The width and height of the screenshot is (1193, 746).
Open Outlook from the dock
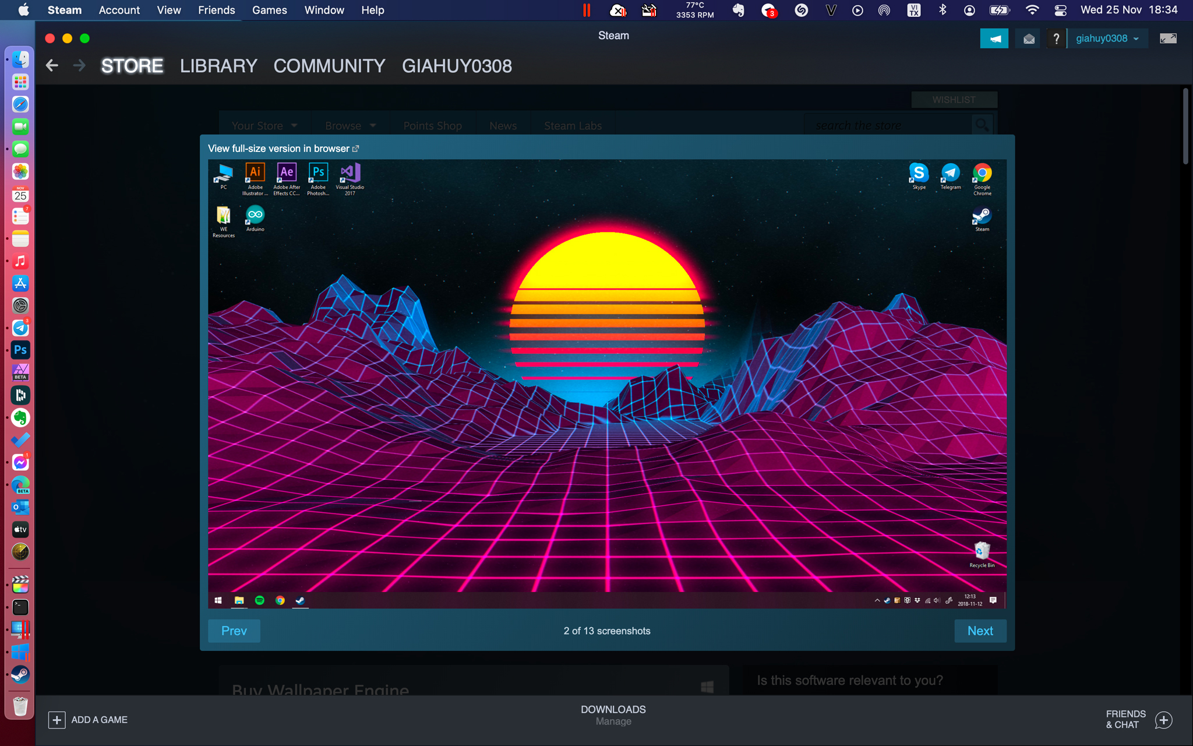coord(20,507)
